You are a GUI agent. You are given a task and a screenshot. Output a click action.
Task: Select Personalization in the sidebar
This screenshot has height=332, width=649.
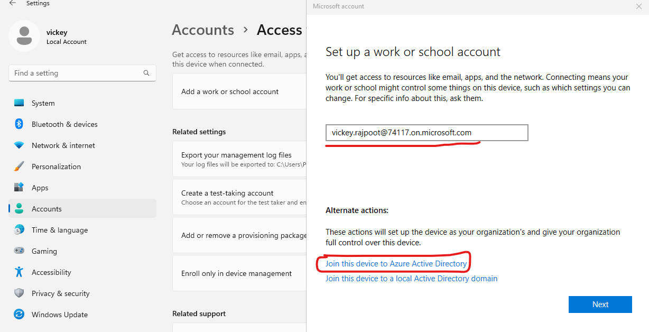[82, 167]
